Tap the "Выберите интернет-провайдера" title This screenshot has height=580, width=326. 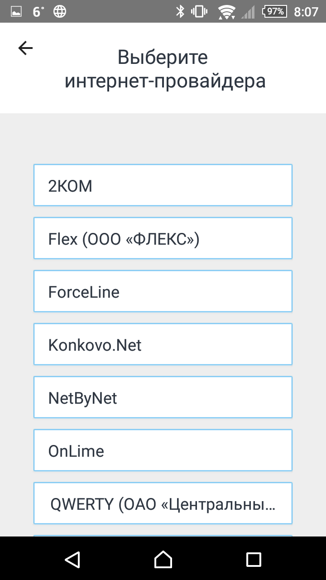pyautogui.click(x=165, y=69)
